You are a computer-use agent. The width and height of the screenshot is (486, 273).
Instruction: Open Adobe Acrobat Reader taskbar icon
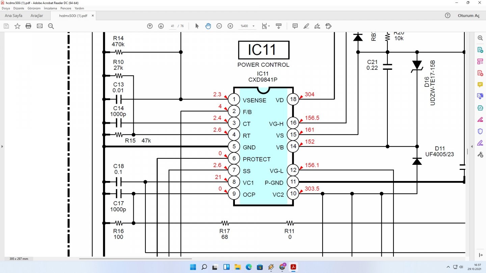[x=294, y=267]
